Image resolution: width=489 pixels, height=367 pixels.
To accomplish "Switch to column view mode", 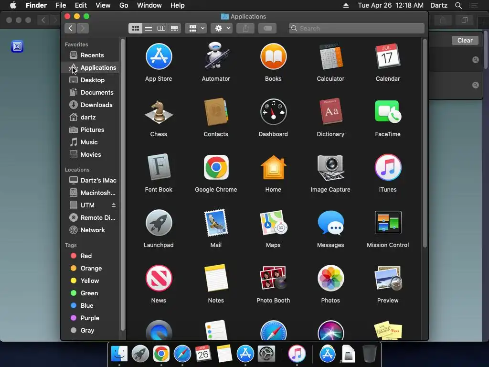I will point(161,28).
